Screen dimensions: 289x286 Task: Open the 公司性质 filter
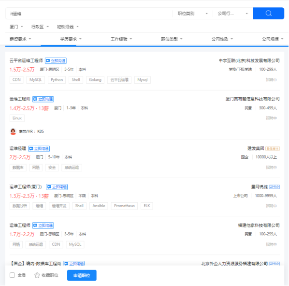click(222, 39)
